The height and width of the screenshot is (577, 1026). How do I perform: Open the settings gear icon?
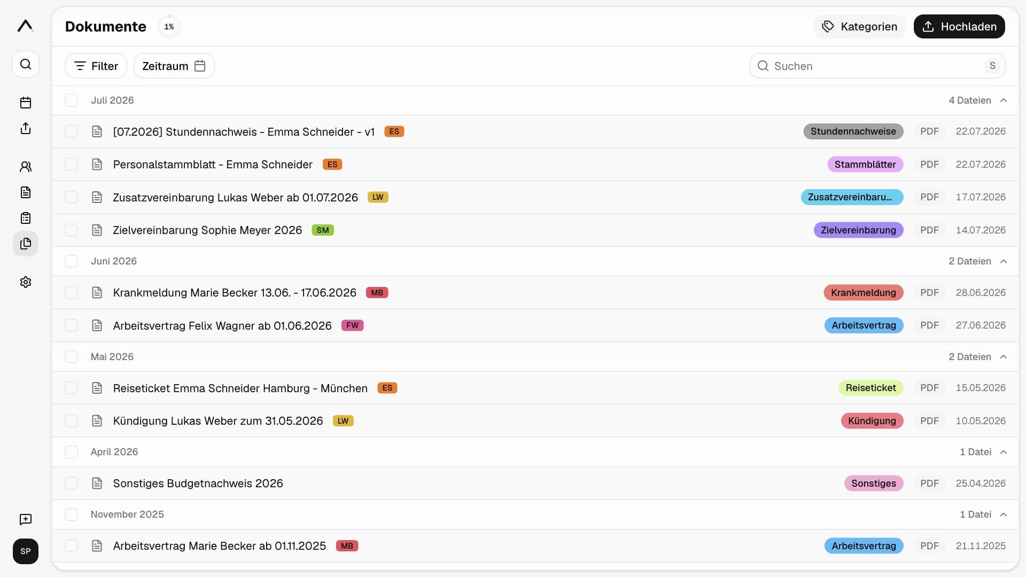(26, 282)
